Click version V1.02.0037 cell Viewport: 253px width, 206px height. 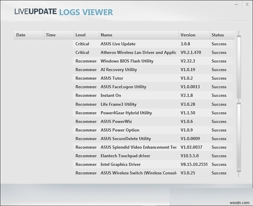[191, 147]
